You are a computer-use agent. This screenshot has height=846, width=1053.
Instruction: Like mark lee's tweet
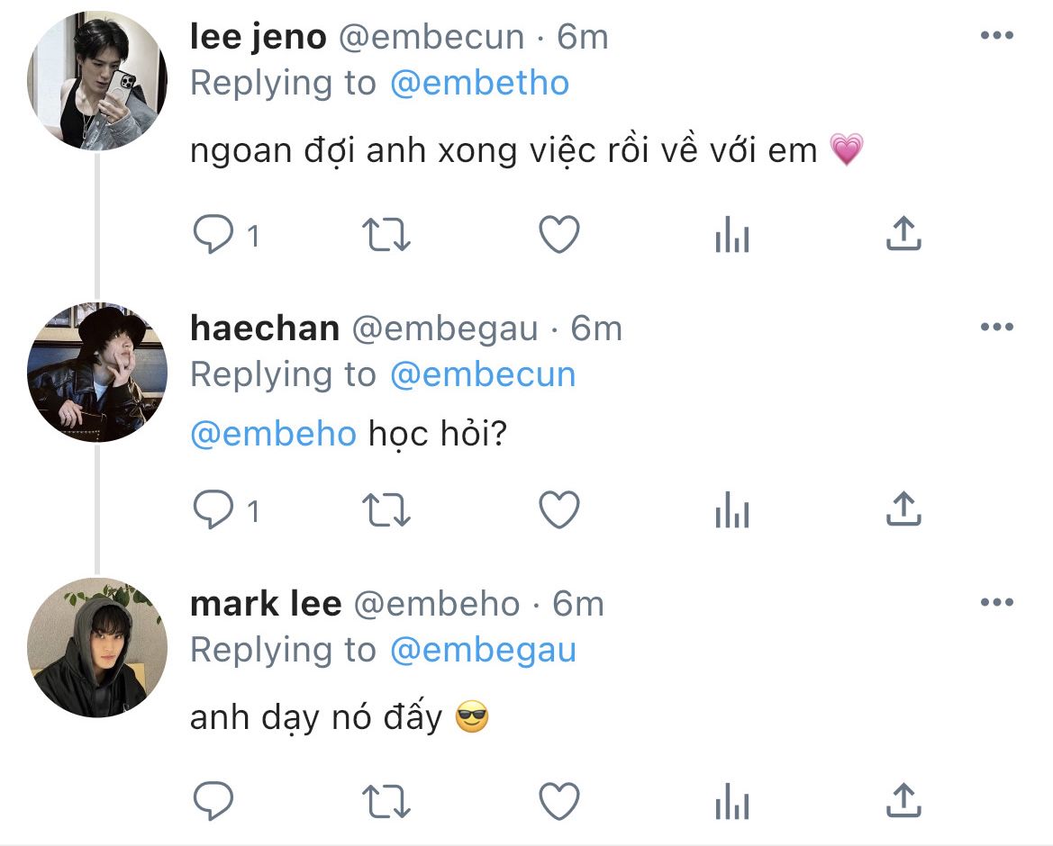tap(558, 800)
